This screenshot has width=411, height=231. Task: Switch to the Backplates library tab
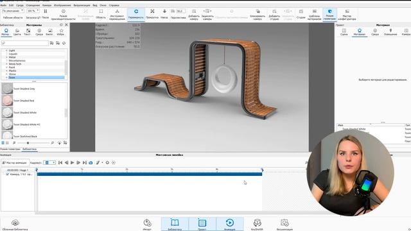(50, 32)
